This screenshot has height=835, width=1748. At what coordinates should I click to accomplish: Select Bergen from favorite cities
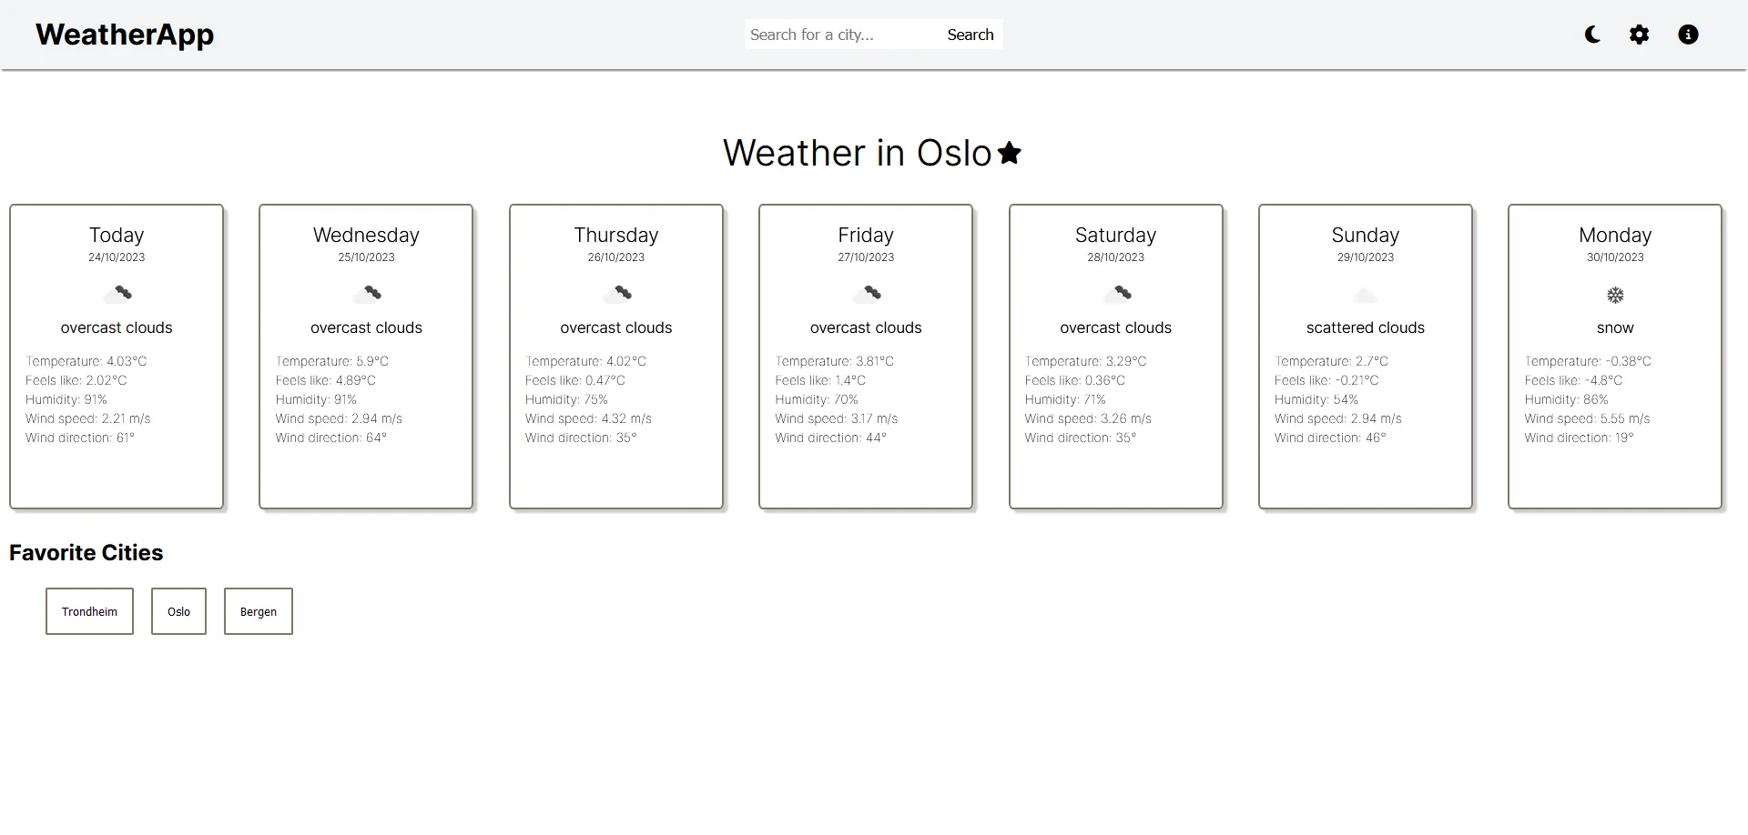pyautogui.click(x=259, y=611)
